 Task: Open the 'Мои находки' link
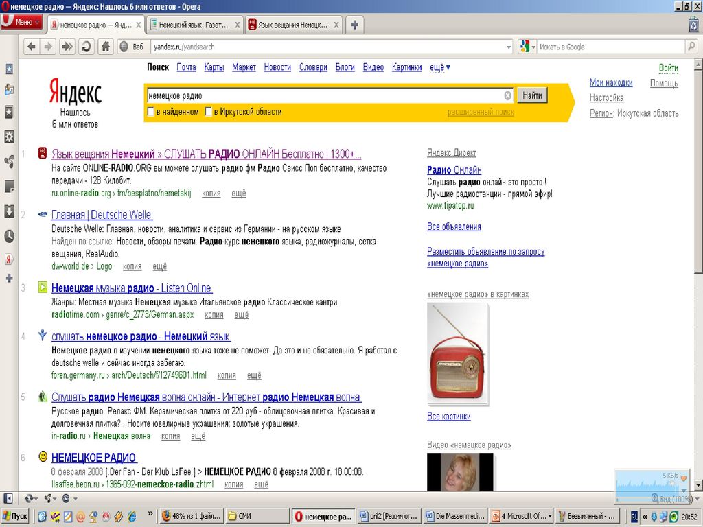pyautogui.click(x=611, y=82)
